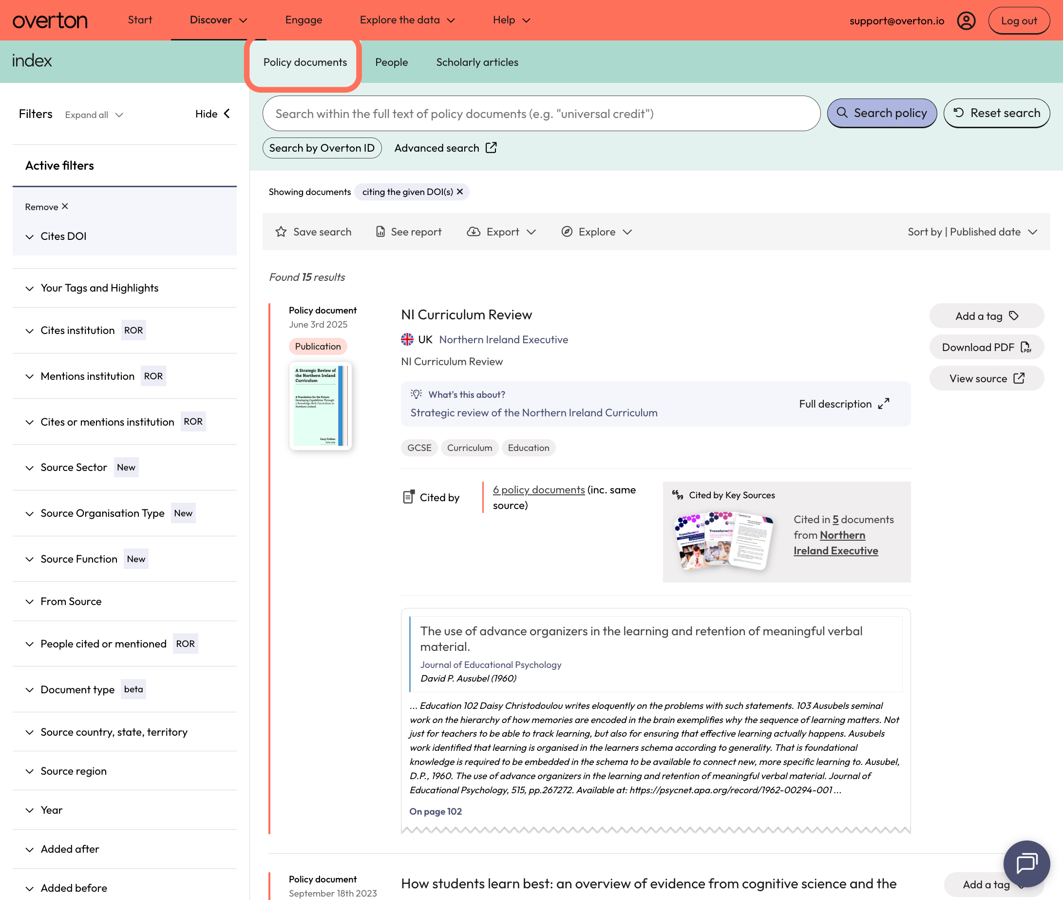Viewport: 1063px width, 900px height.
Task: Click Remove X in Active filters
Action: tap(46, 207)
